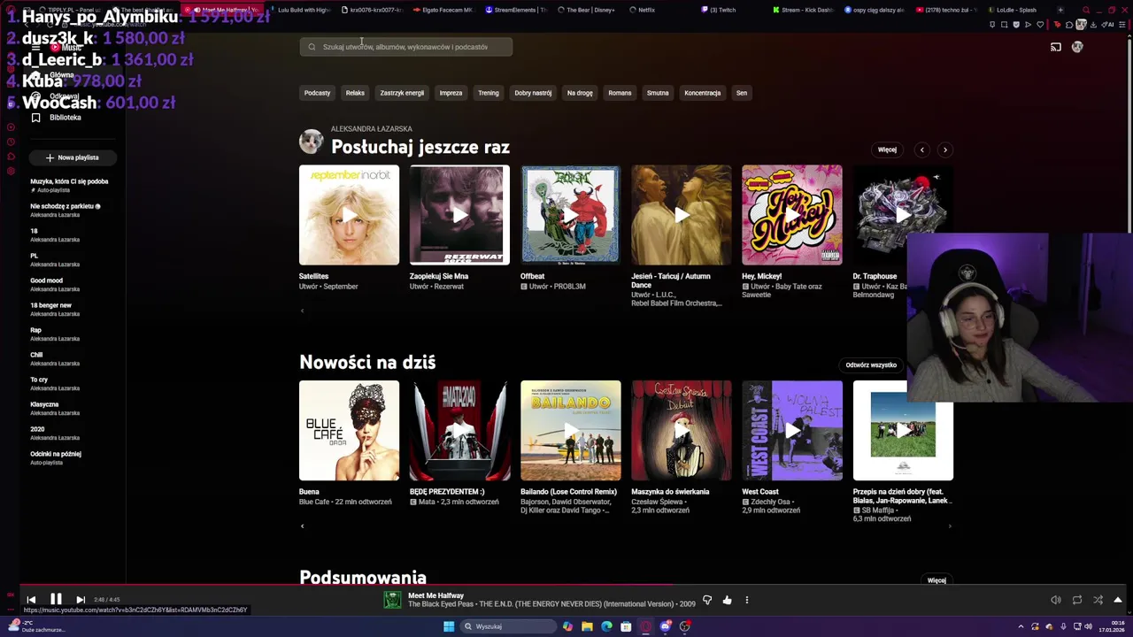Click Odtwórz wszystko button
The height and width of the screenshot is (637, 1133).
tap(871, 365)
